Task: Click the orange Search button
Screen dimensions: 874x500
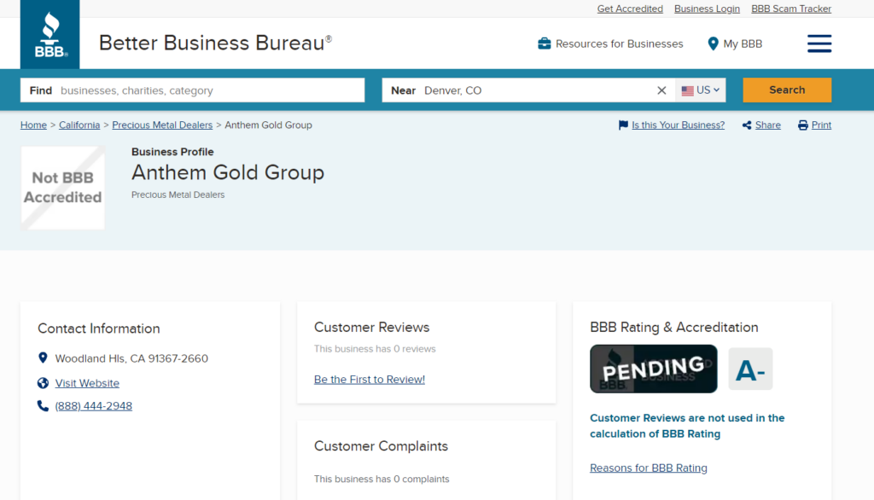Action: click(x=786, y=90)
